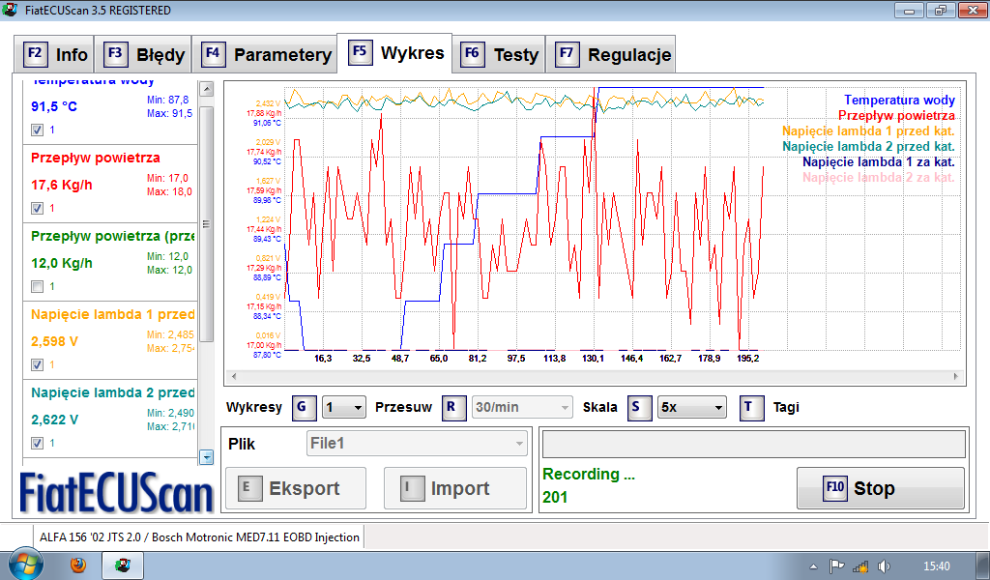This screenshot has width=990, height=580.
Task: Open the Wykresy count dropdown
Action: tap(344, 408)
